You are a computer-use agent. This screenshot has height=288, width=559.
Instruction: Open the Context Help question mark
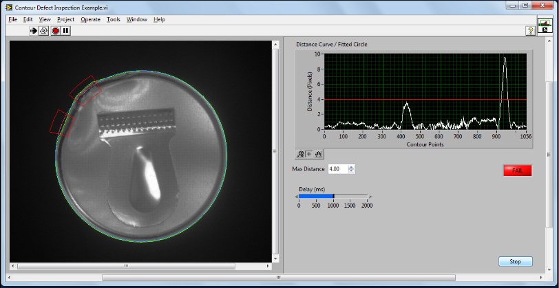[531, 30]
